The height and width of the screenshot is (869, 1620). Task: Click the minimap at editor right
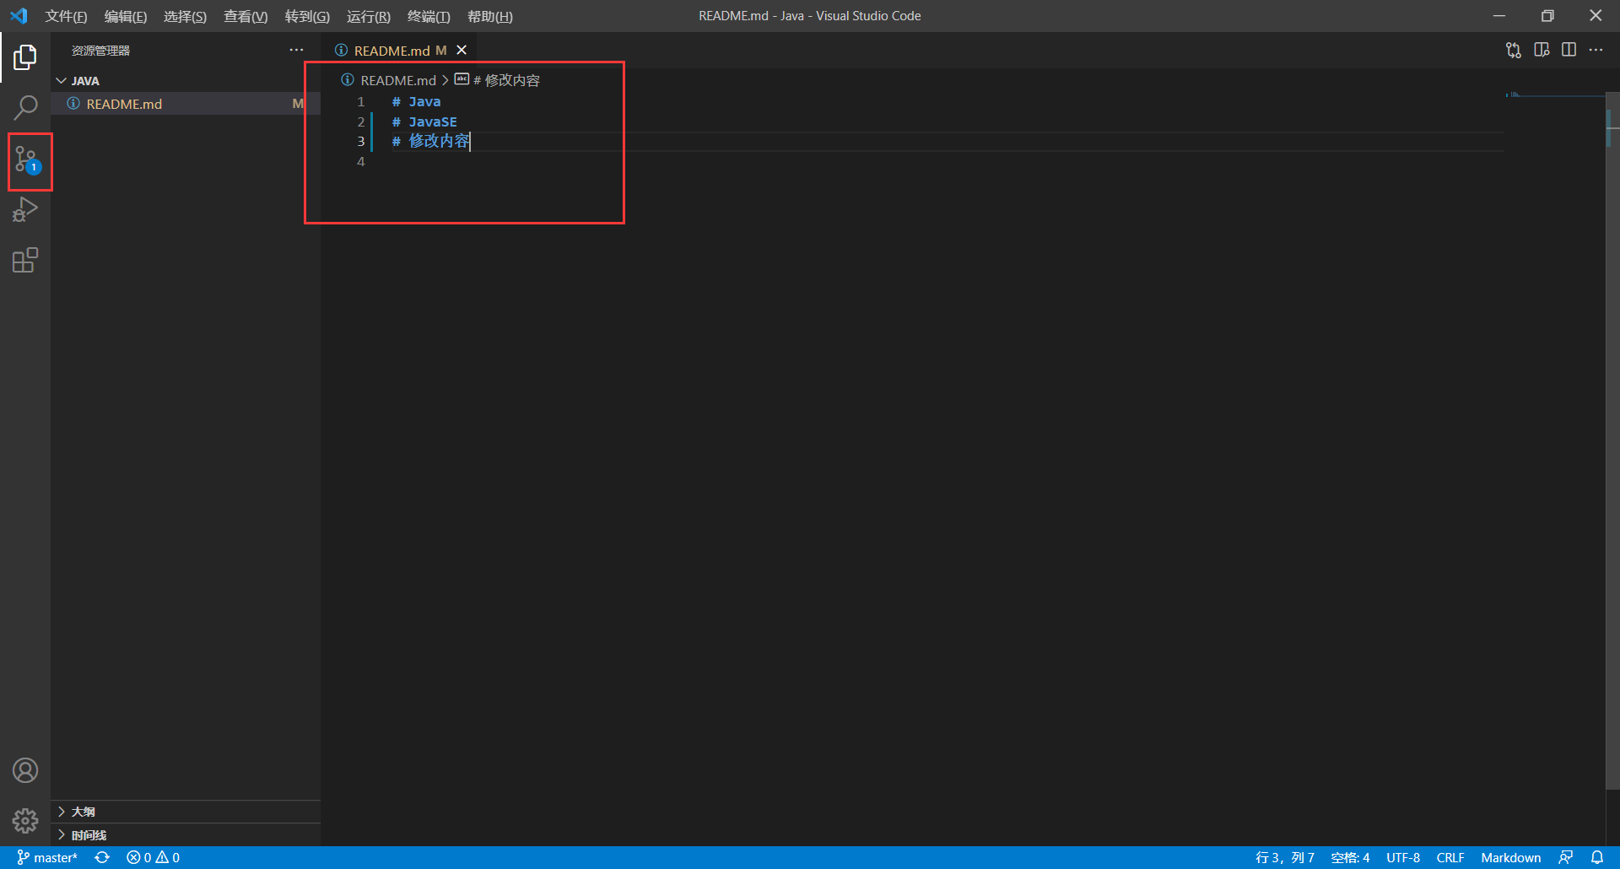1554,95
